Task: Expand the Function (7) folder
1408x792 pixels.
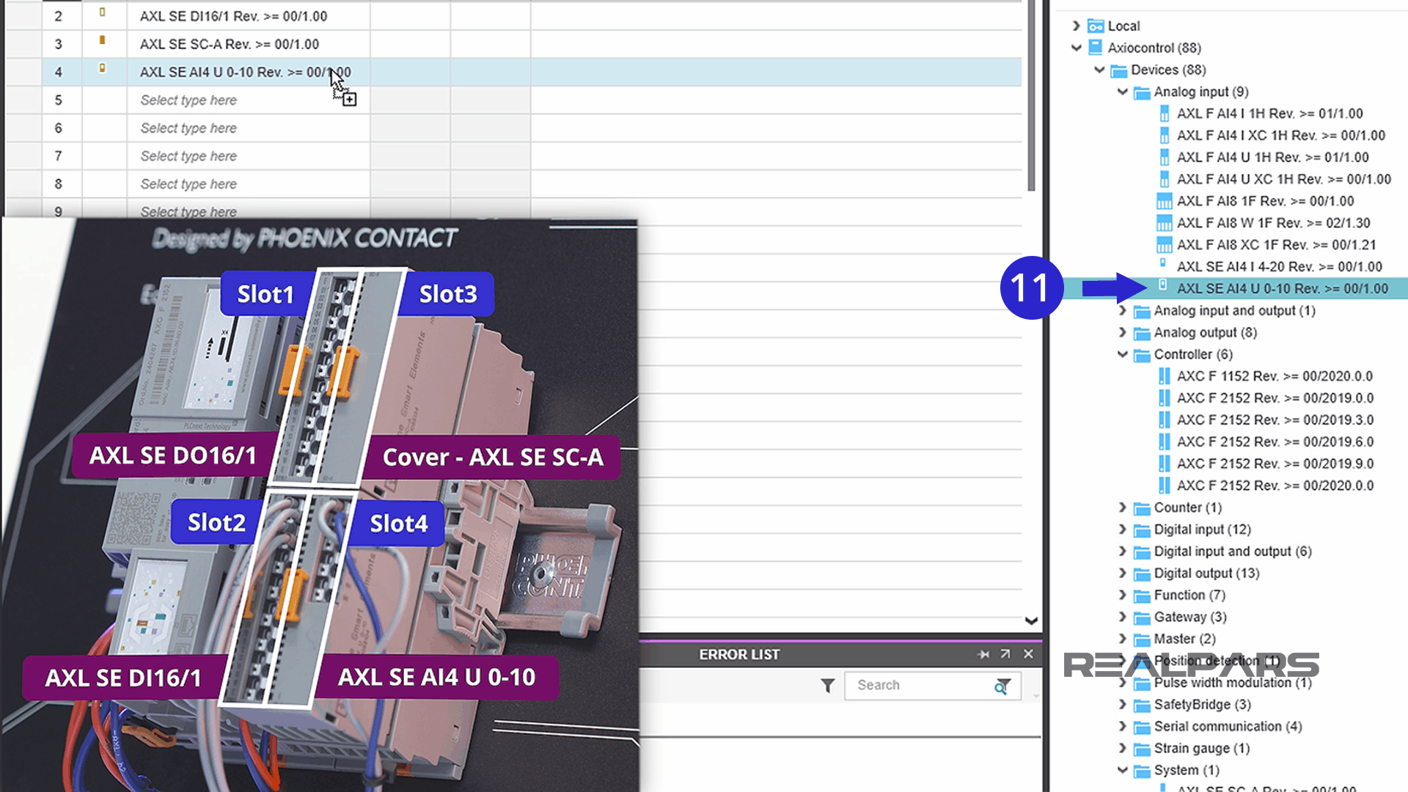Action: click(1122, 595)
